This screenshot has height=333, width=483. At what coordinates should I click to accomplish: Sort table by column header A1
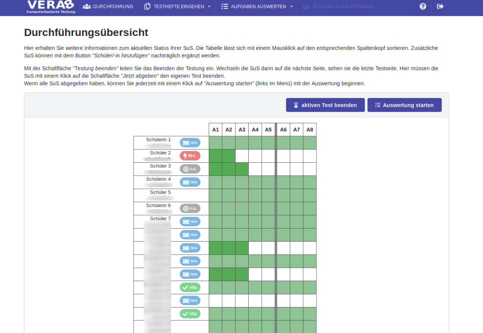click(x=215, y=130)
